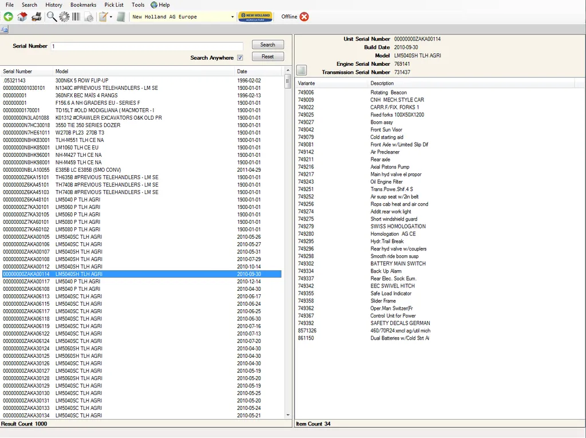Select row 00000000Z7KA60102 LM5080
Viewport: 586px width, 438px height.
[142, 229]
